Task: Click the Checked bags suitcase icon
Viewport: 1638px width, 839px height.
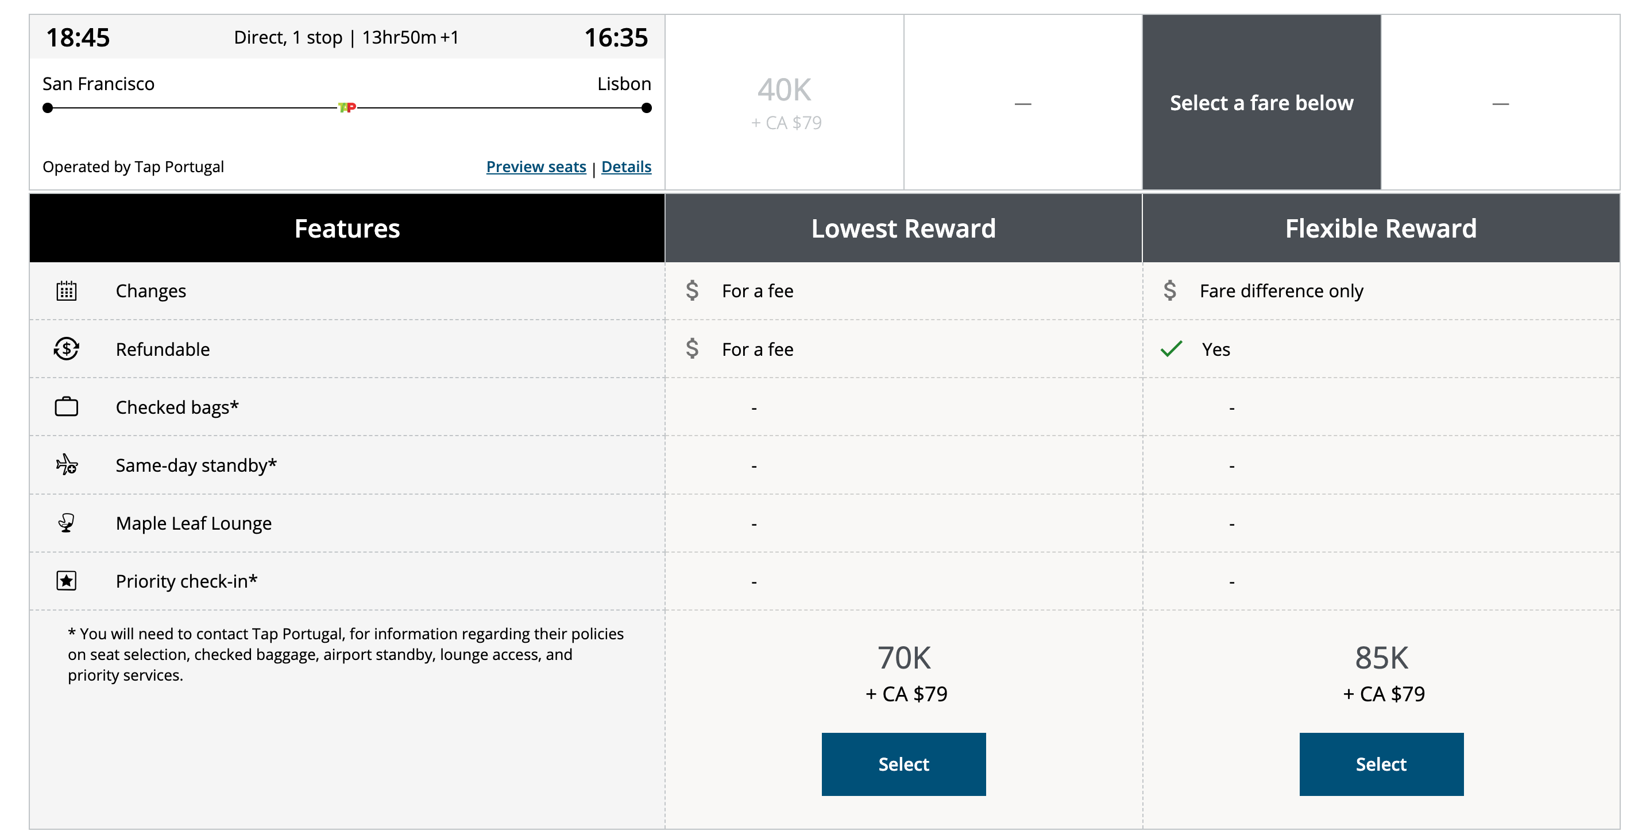Action: pyautogui.click(x=66, y=406)
